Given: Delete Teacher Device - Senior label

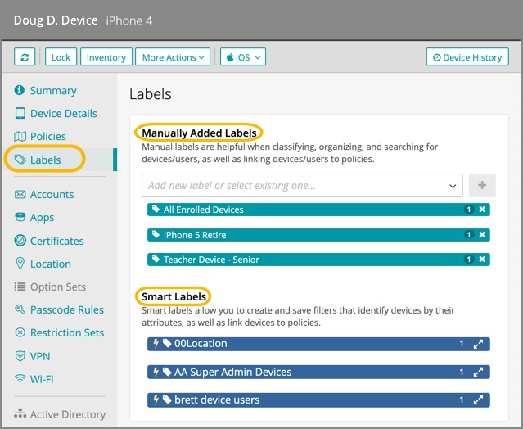Looking at the screenshot, I should point(482,260).
